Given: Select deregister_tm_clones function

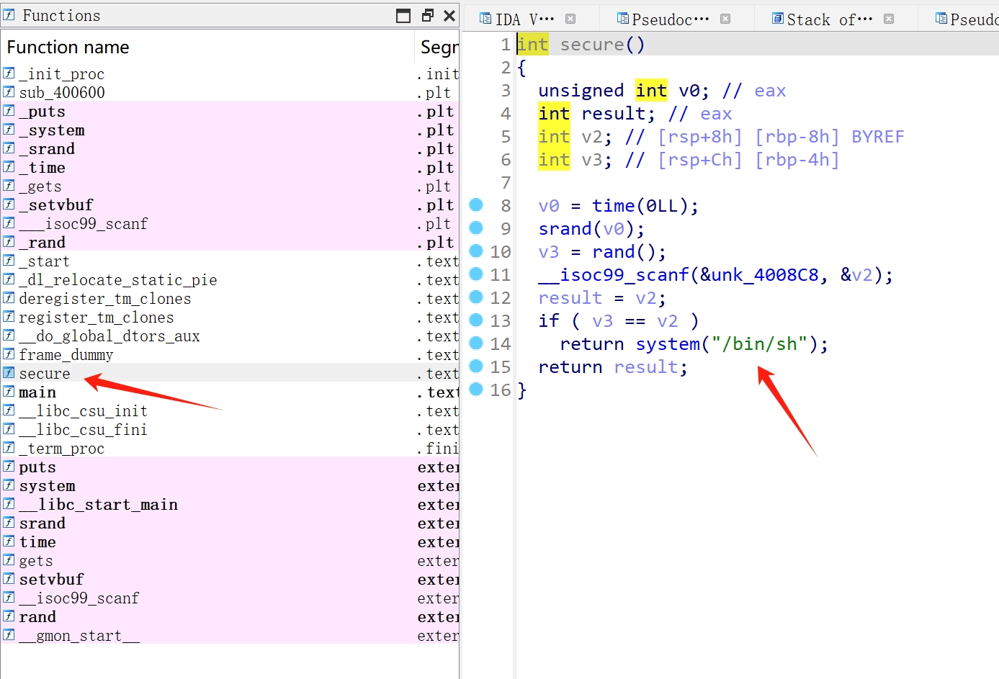Looking at the screenshot, I should click(x=230, y=298).
